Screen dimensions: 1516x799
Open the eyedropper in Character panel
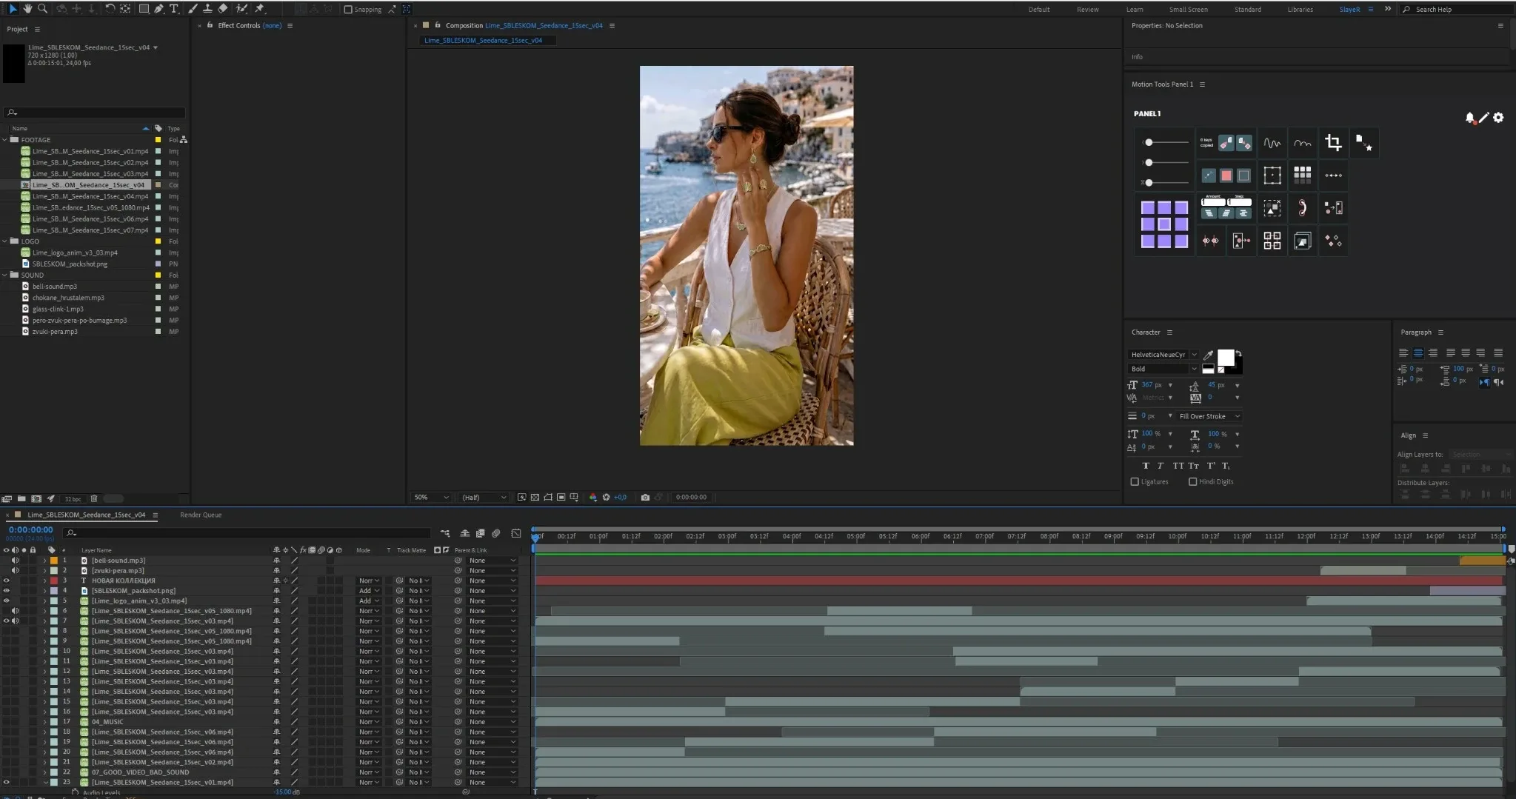(1208, 355)
